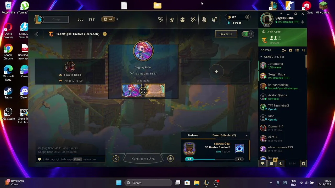Image resolution: width=335 pixels, height=188 pixels.
Task: Open the Store coin stack icon
Action: [x=215, y=19]
